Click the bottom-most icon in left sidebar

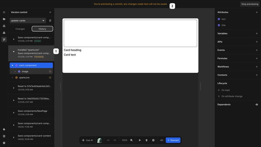coord(4,143)
